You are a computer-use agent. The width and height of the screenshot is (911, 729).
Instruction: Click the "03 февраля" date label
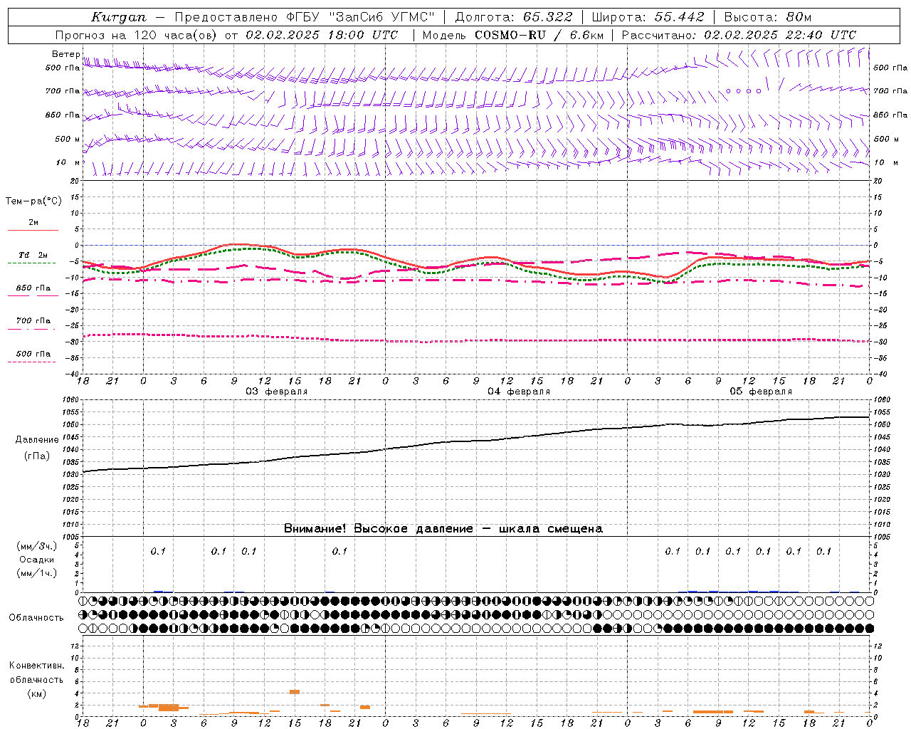(277, 392)
